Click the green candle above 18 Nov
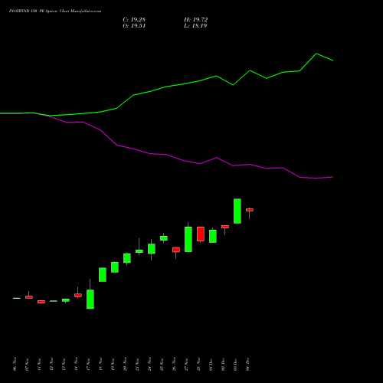This screenshot has height=383, width=383. [x=103, y=275]
